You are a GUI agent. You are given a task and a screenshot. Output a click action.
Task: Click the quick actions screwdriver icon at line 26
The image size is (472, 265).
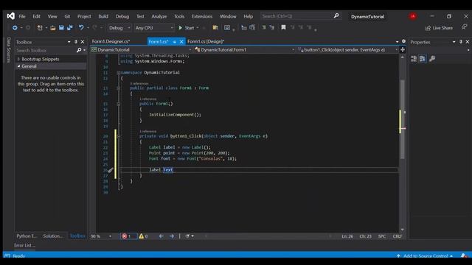point(111,170)
